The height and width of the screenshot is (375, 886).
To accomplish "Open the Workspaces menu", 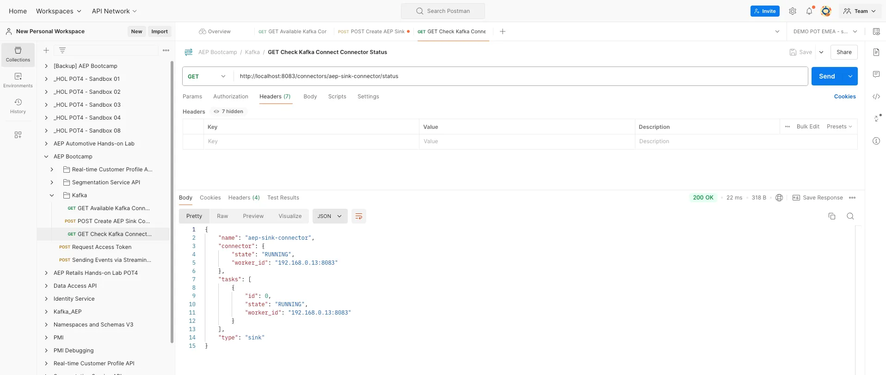I will tap(58, 11).
